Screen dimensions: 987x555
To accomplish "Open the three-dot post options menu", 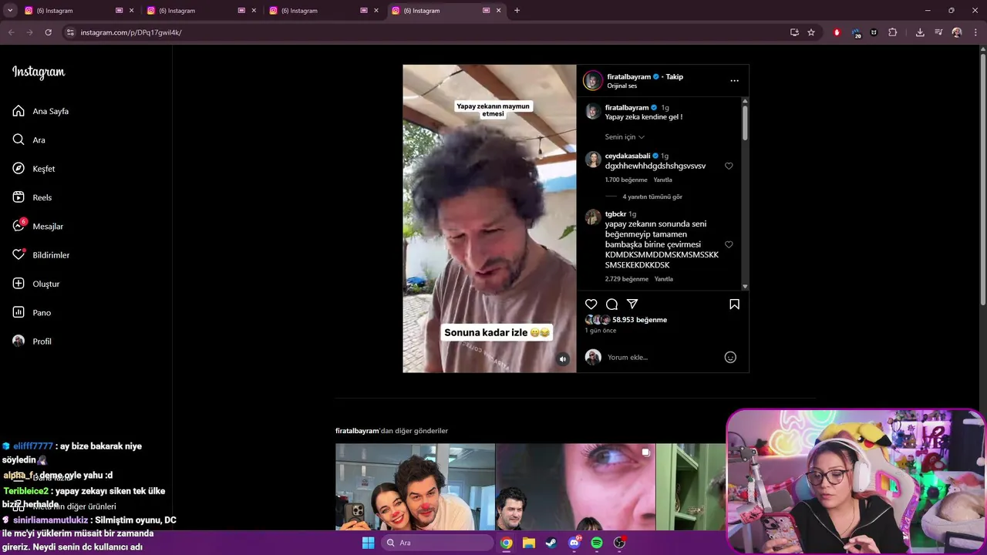I will point(734,81).
